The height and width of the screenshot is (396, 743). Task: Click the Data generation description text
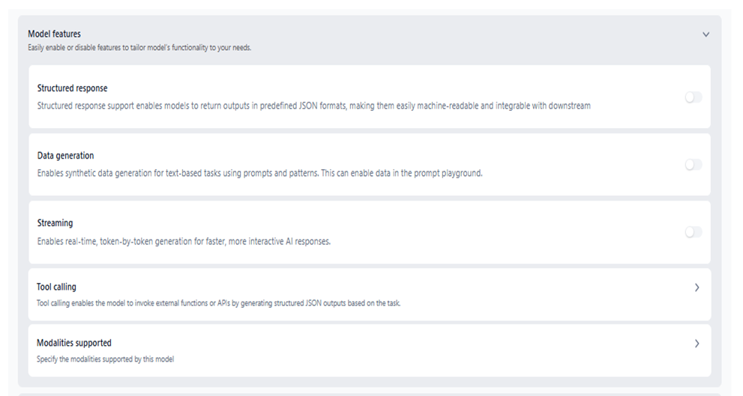(x=259, y=173)
